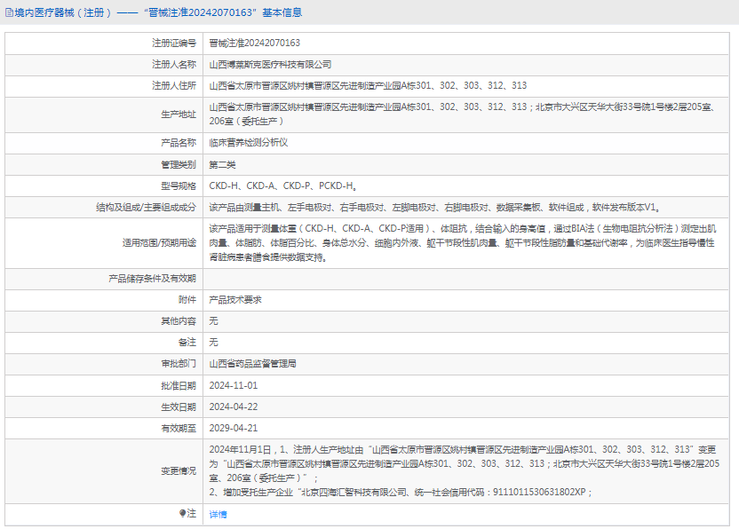This screenshot has height=529, width=739.
Task: Click the 管理类别 value 第二类
Action: point(222,164)
